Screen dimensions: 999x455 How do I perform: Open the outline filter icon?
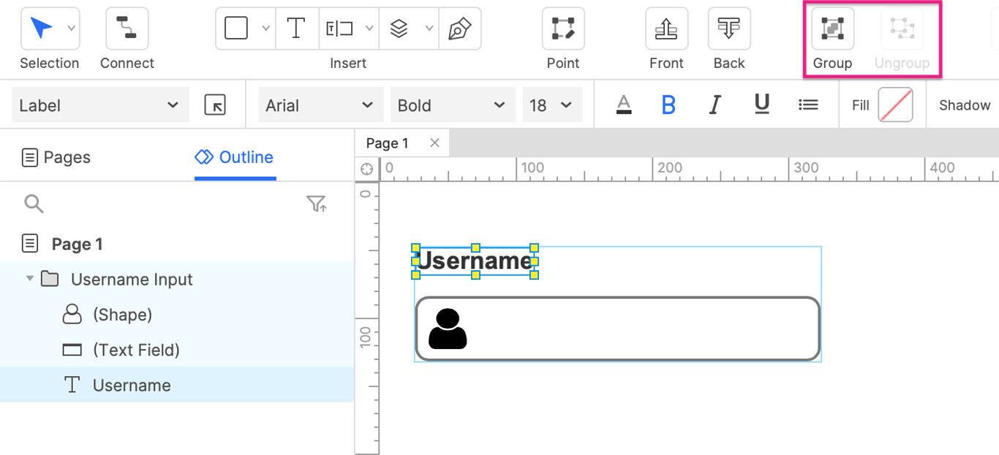(x=317, y=204)
